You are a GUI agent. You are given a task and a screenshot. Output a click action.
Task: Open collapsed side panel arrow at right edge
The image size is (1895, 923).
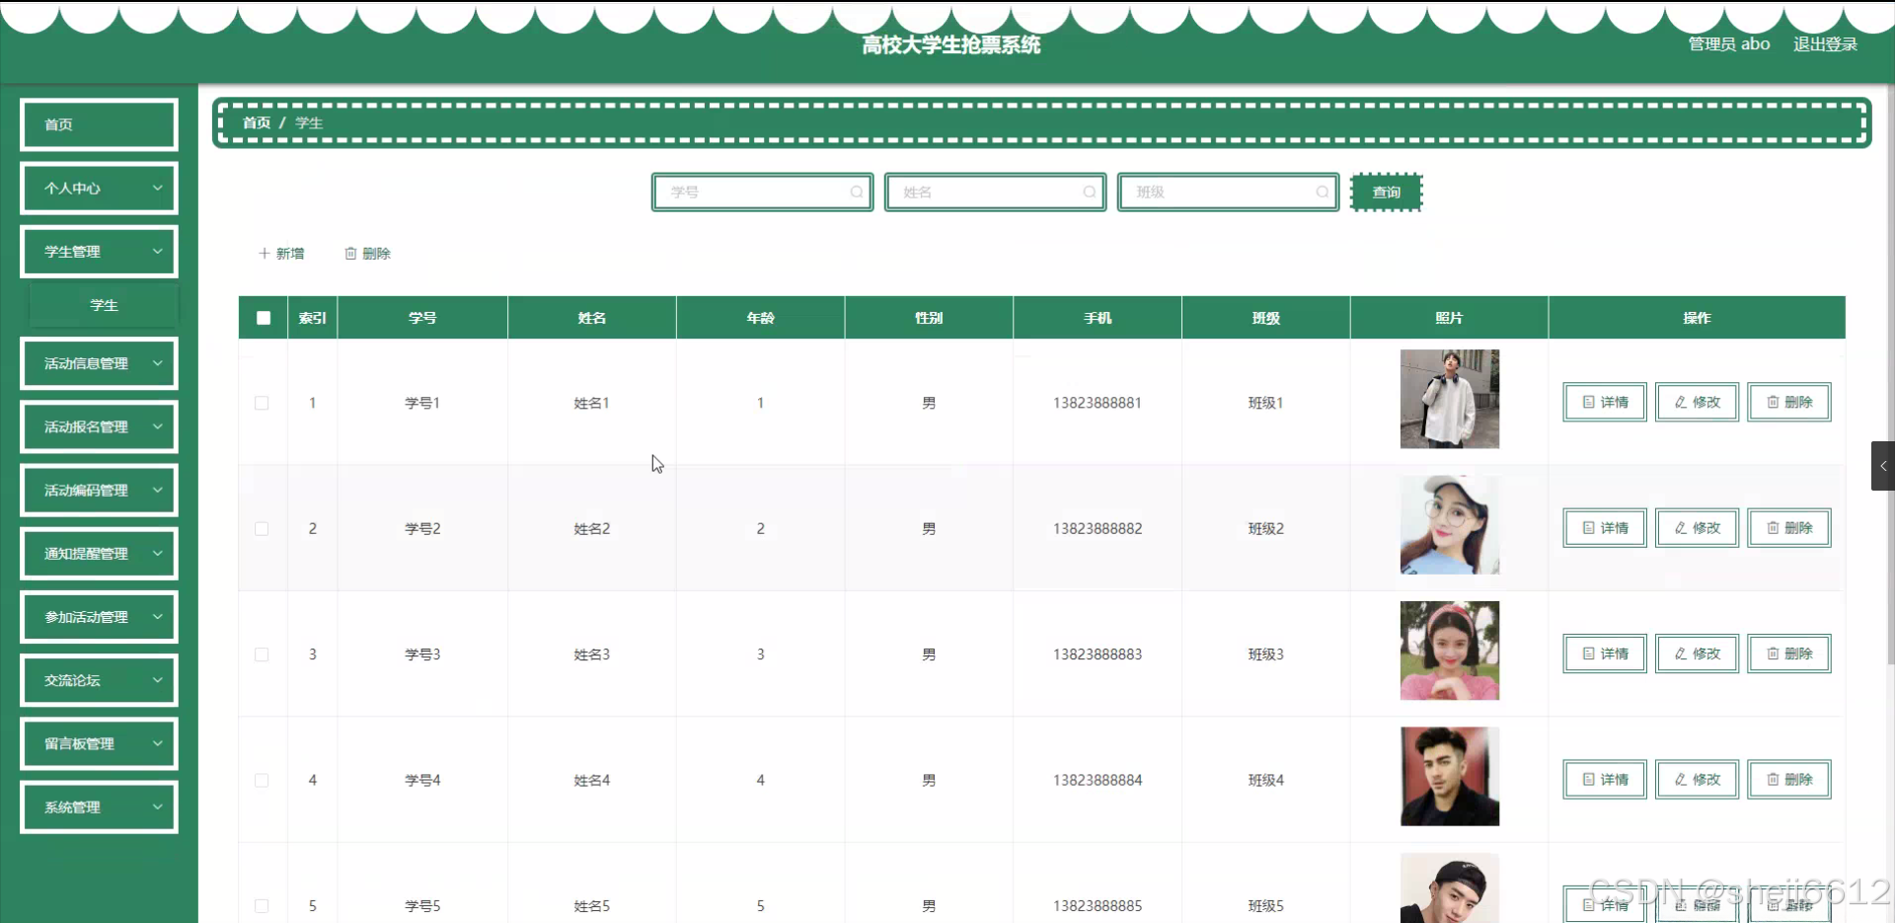1883,466
